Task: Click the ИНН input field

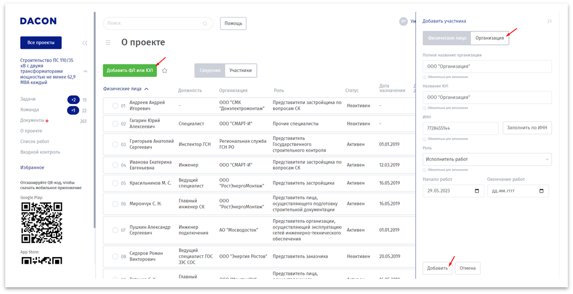Action: 460,128
